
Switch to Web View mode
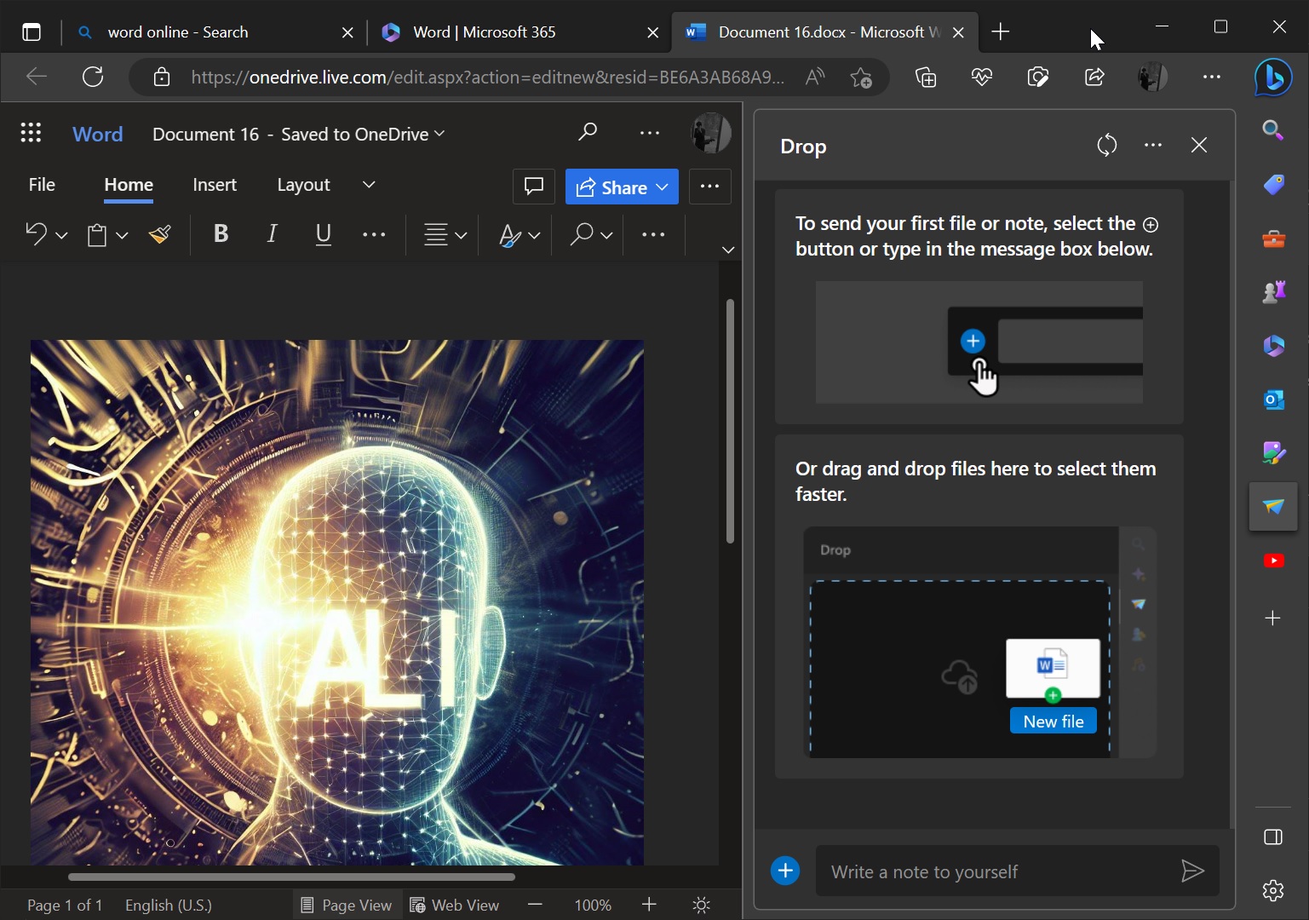tap(455, 905)
